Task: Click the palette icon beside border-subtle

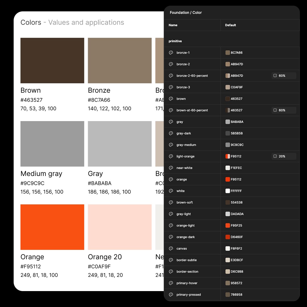Action: click(171, 260)
